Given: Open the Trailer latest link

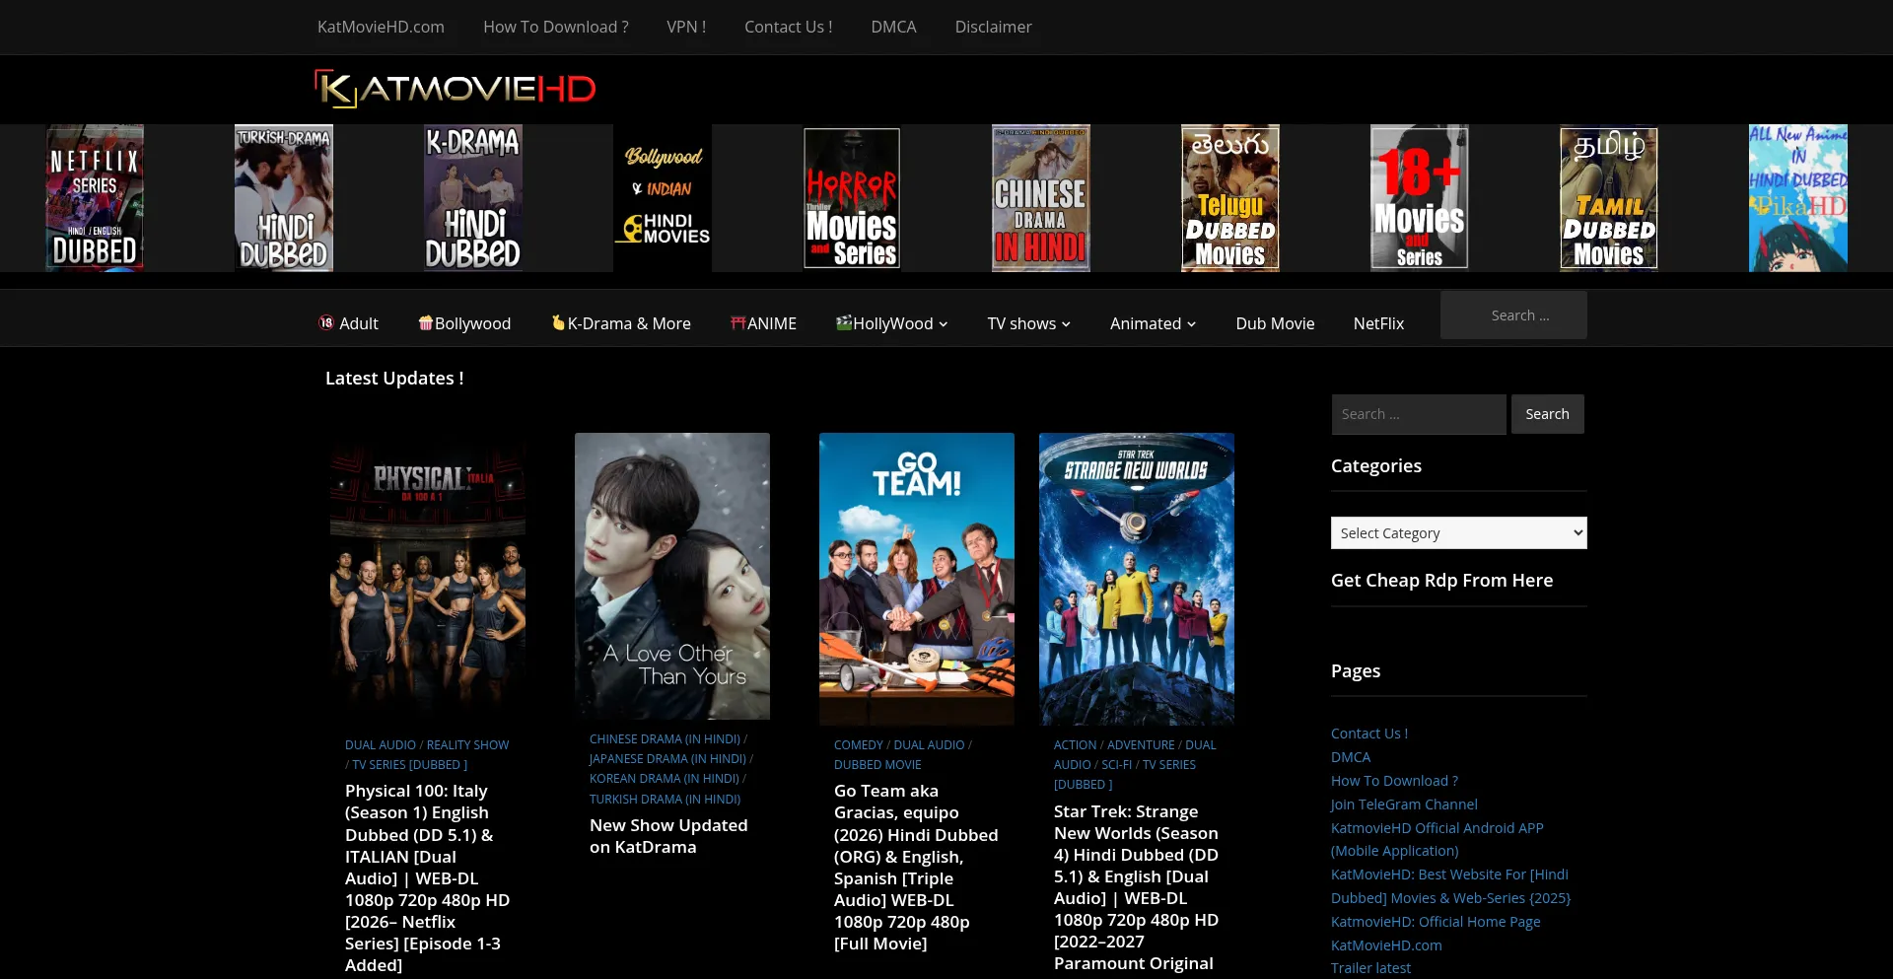Looking at the screenshot, I should pos(1370,968).
